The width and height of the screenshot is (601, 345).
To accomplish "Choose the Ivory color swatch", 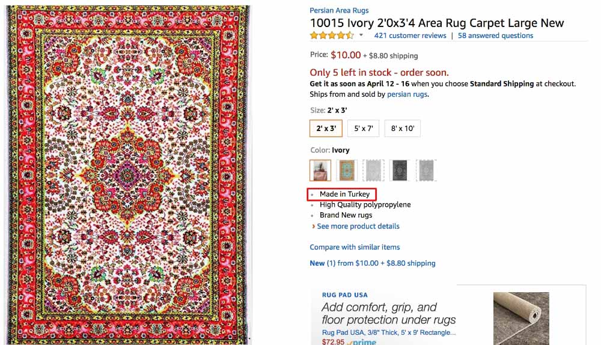I will [320, 170].
